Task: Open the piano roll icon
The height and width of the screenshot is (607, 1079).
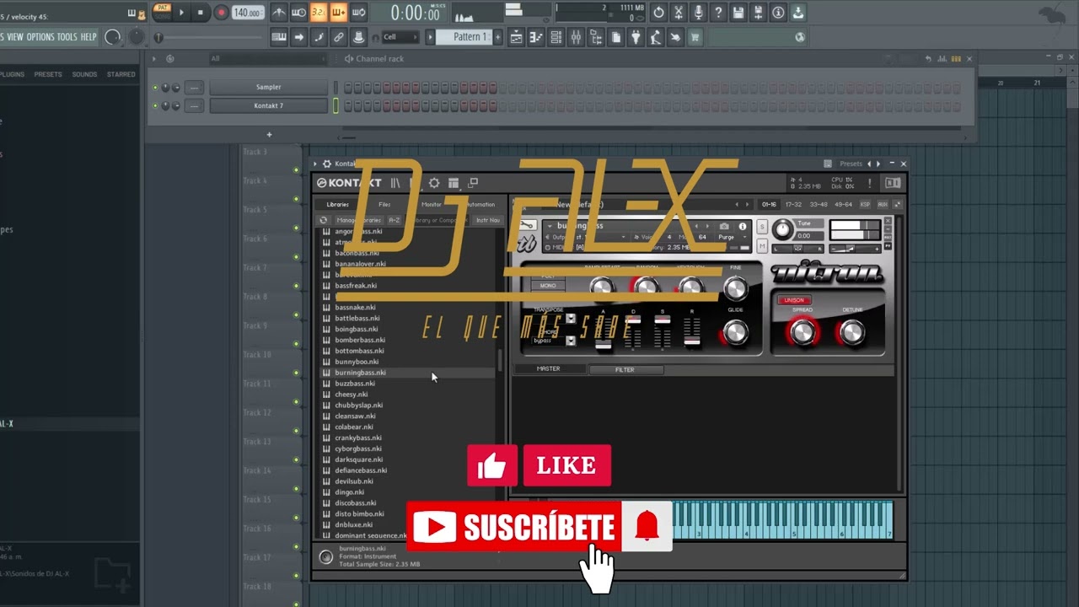Action: click(537, 37)
